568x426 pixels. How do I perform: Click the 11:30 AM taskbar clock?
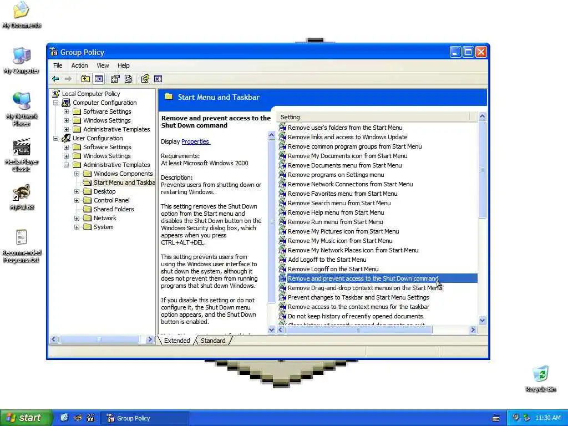pyautogui.click(x=547, y=418)
